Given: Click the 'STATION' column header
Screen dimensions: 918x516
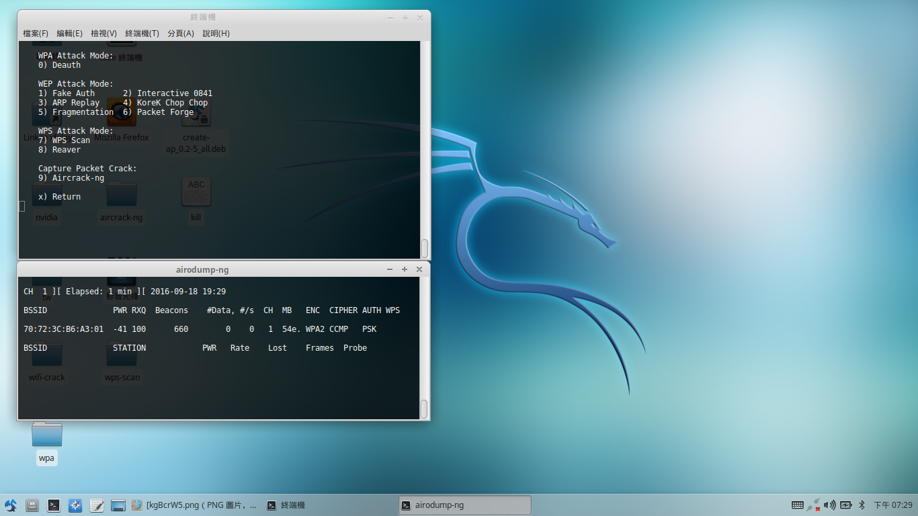Looking at the screenshot, I should pyautogui.click(x=130, y=348).
